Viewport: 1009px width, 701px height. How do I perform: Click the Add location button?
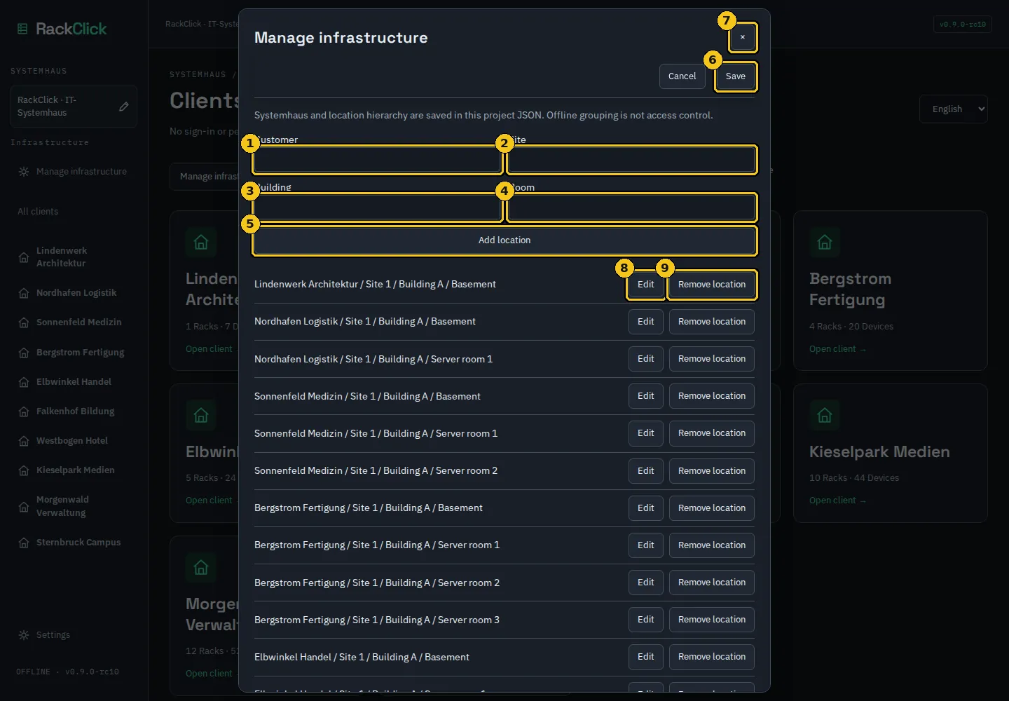pos(504,240)
